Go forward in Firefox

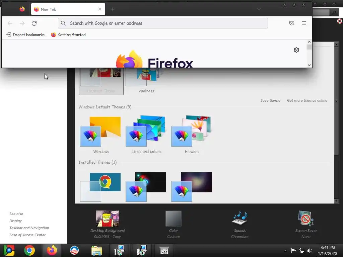click(x=22, y=23)
